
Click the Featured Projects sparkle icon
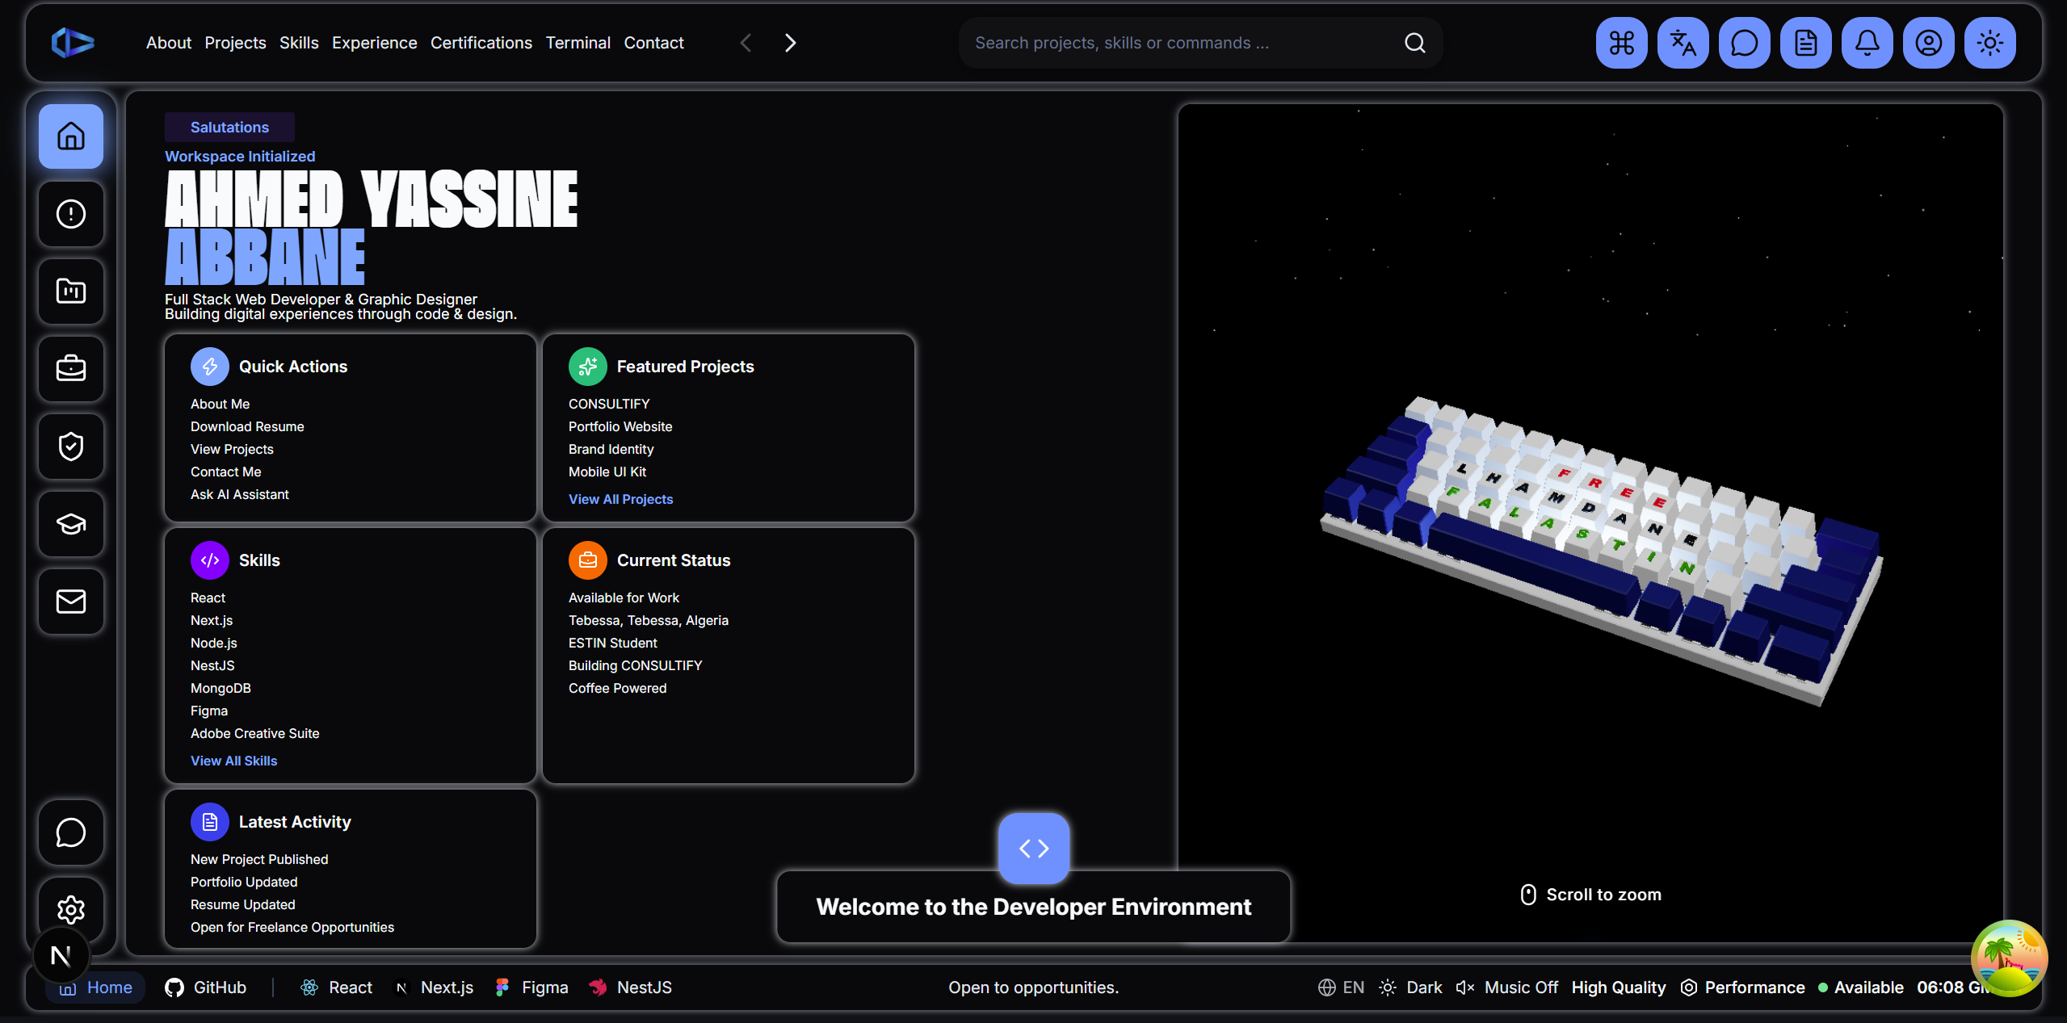click(x=588, y=367)
